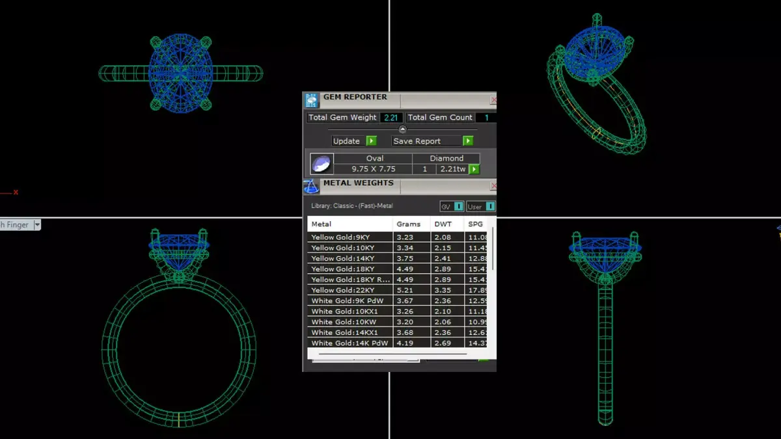Click the 3.35 DWT cell
Viewport: 781px width, 439px height.
(448, 290)
